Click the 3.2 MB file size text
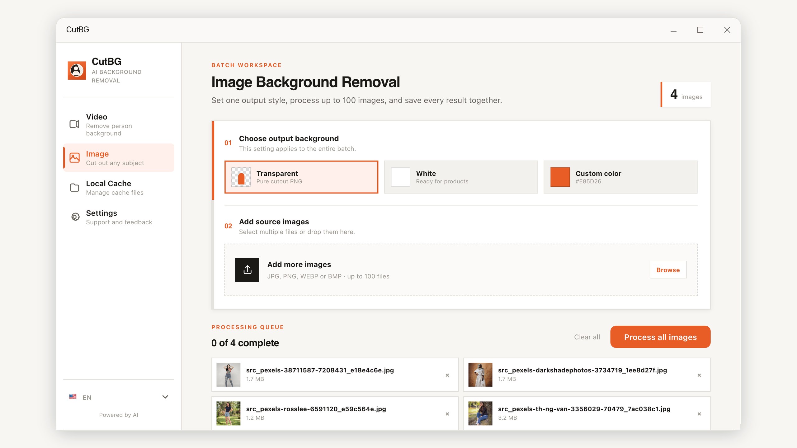 (507, 418)
